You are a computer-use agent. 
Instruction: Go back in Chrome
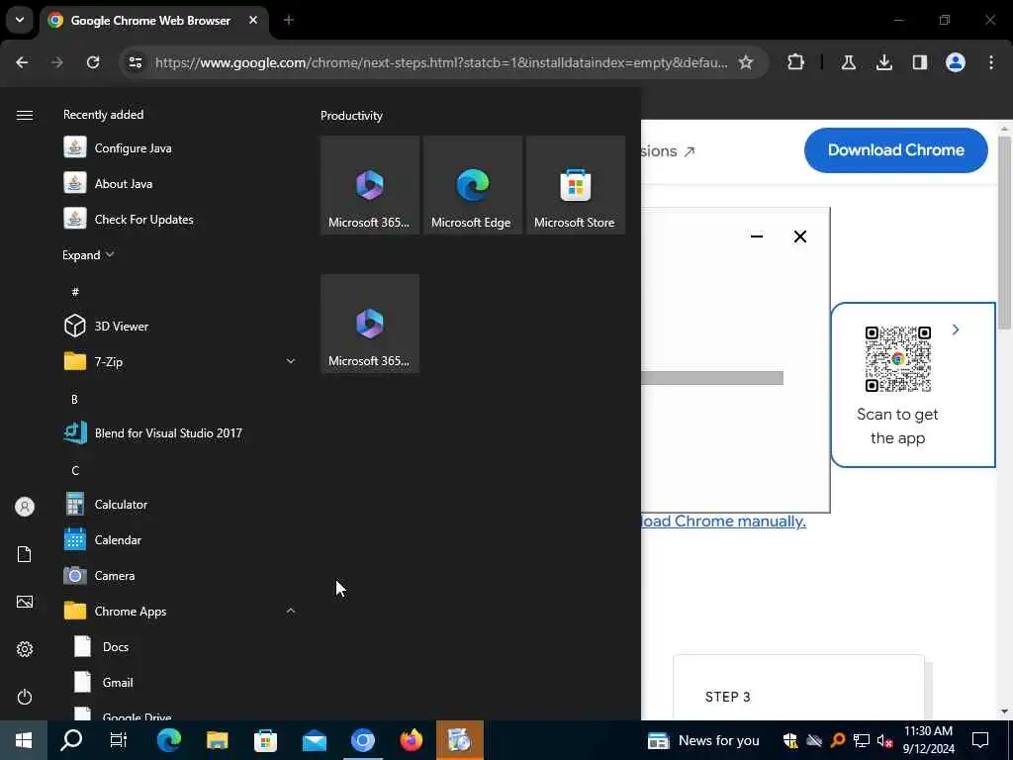click(22, 62)
